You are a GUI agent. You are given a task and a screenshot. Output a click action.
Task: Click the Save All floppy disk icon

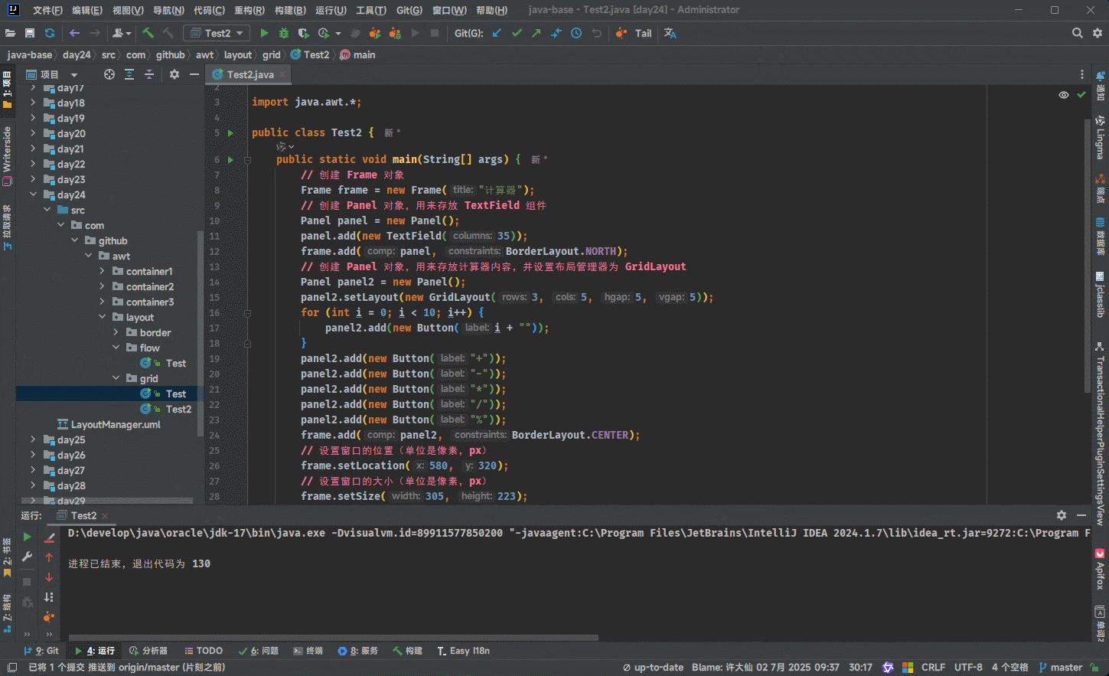30,33
